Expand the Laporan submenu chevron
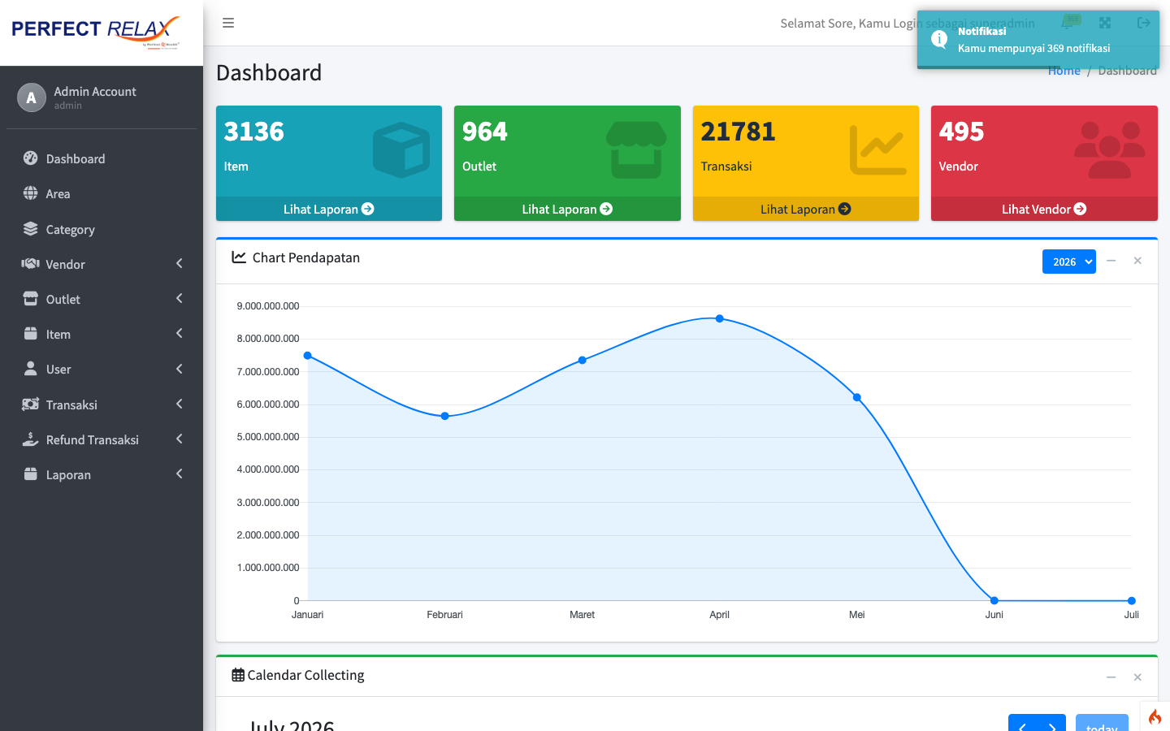This screenshot has width=1170, height=731. (179, 474)
